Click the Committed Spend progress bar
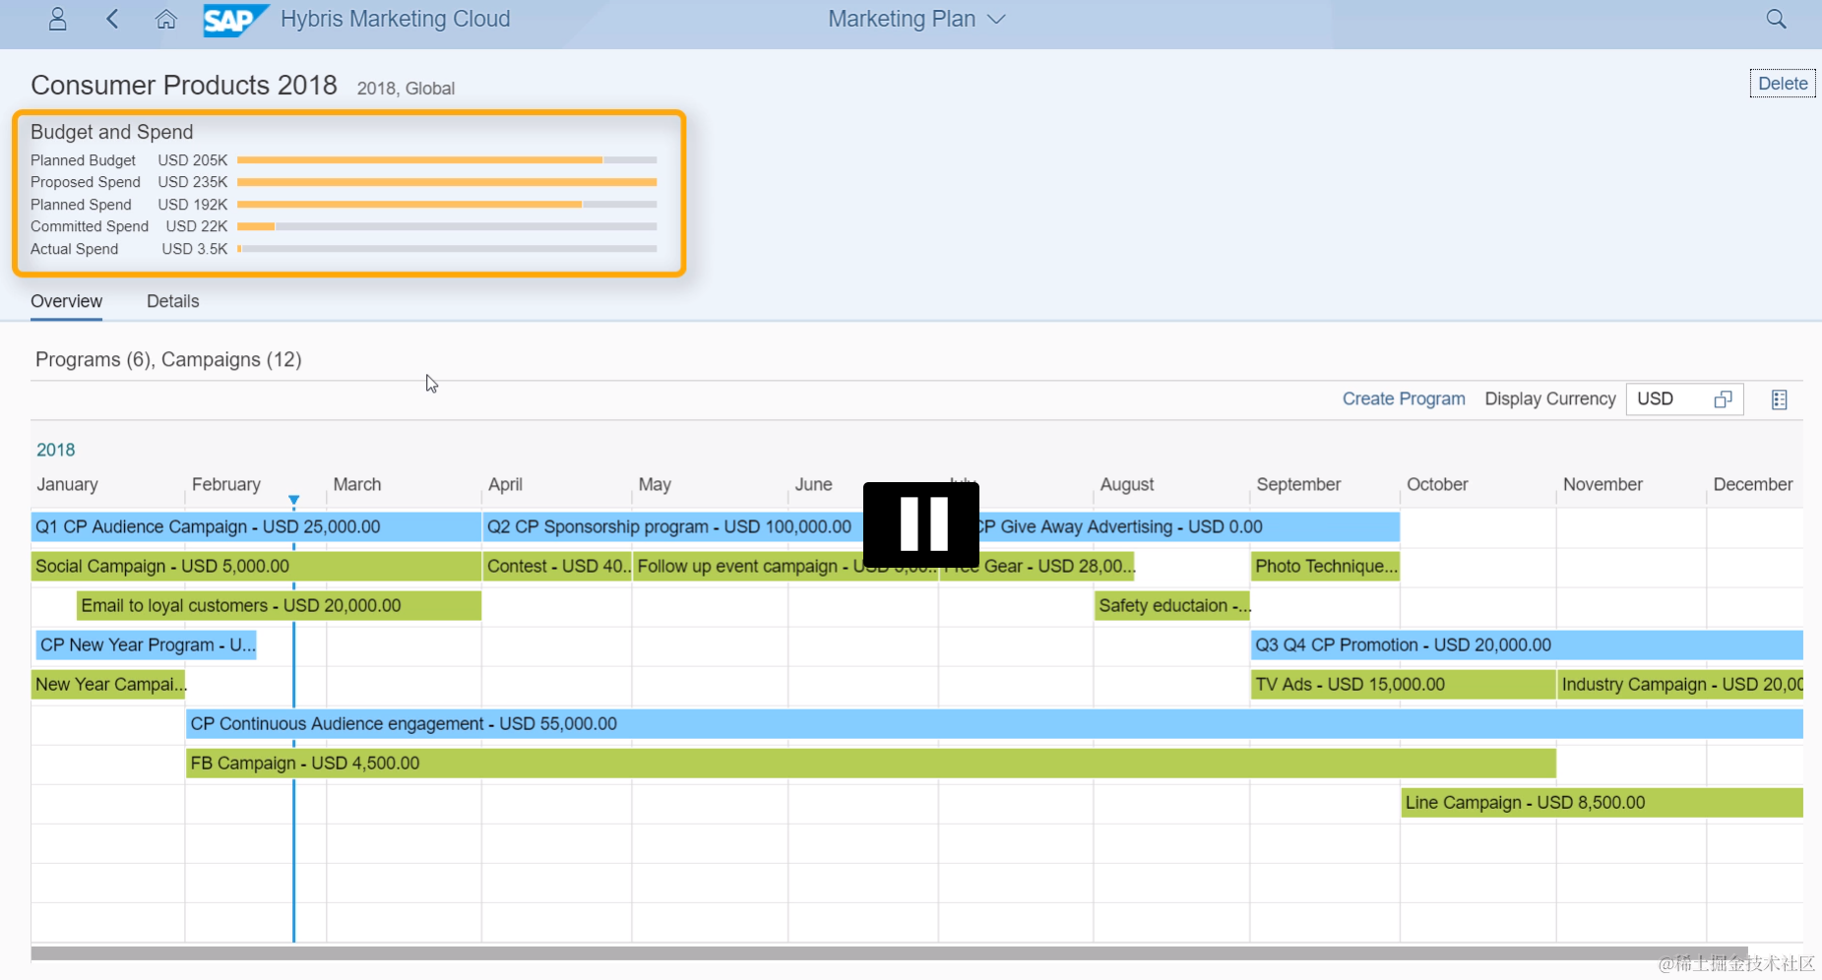 (x=447, y=226)
